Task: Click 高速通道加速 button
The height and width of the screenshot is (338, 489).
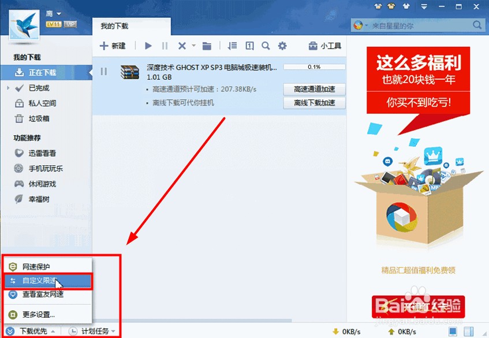Action: click(314, 89)
